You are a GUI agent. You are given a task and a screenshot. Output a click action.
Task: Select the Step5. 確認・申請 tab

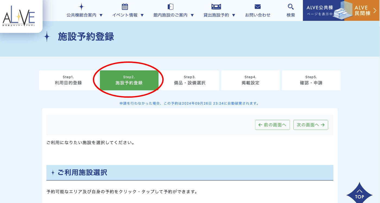coord(311,80)
